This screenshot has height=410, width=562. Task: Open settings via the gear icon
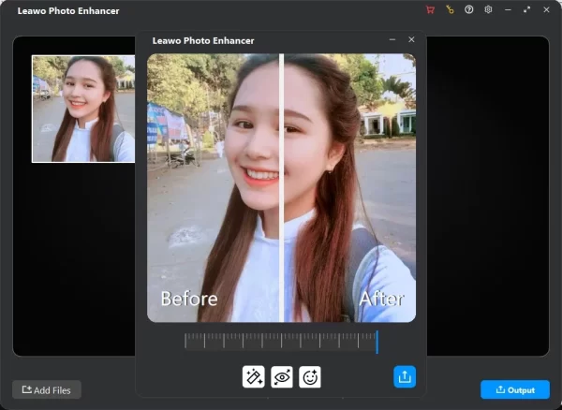(x=488, y=9)
